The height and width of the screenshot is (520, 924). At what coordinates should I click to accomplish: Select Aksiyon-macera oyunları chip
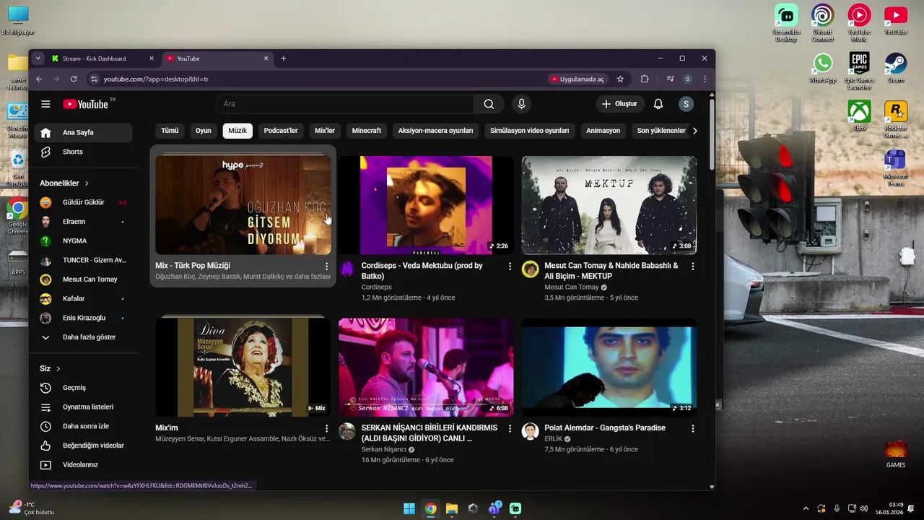(x=436, y=131)
